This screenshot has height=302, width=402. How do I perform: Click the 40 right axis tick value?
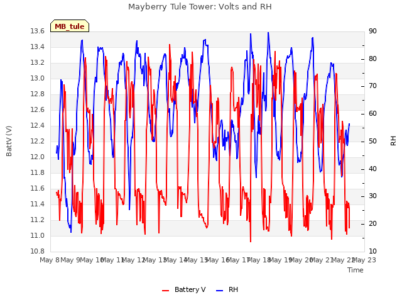(x=372, y=169)
